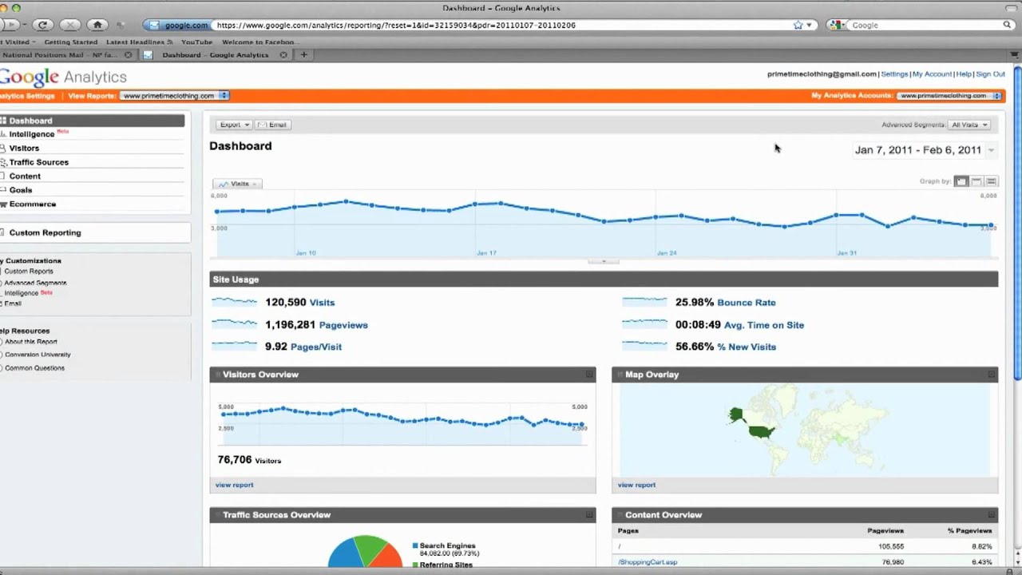Click the Pageviews sparkline thumbnail
1022x575 pixels.
pyautogui.click(x=235, y=324)
